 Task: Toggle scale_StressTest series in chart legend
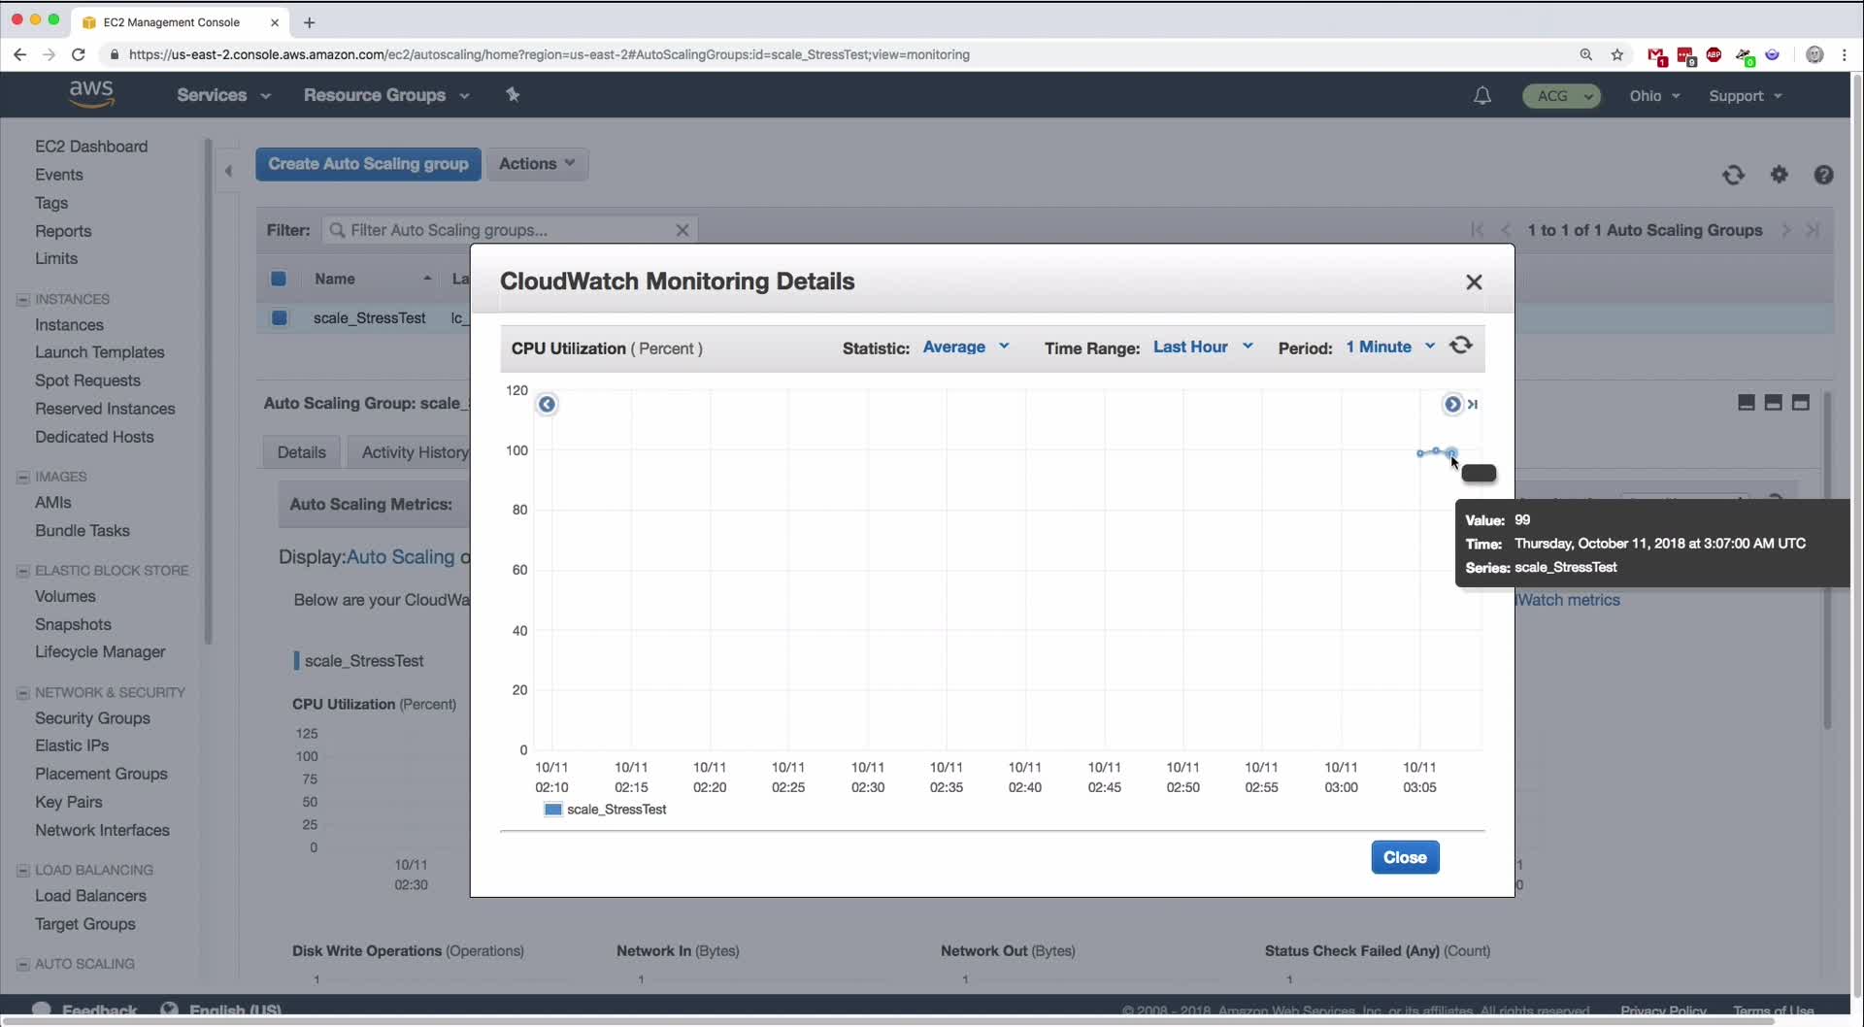pos(606,810)
